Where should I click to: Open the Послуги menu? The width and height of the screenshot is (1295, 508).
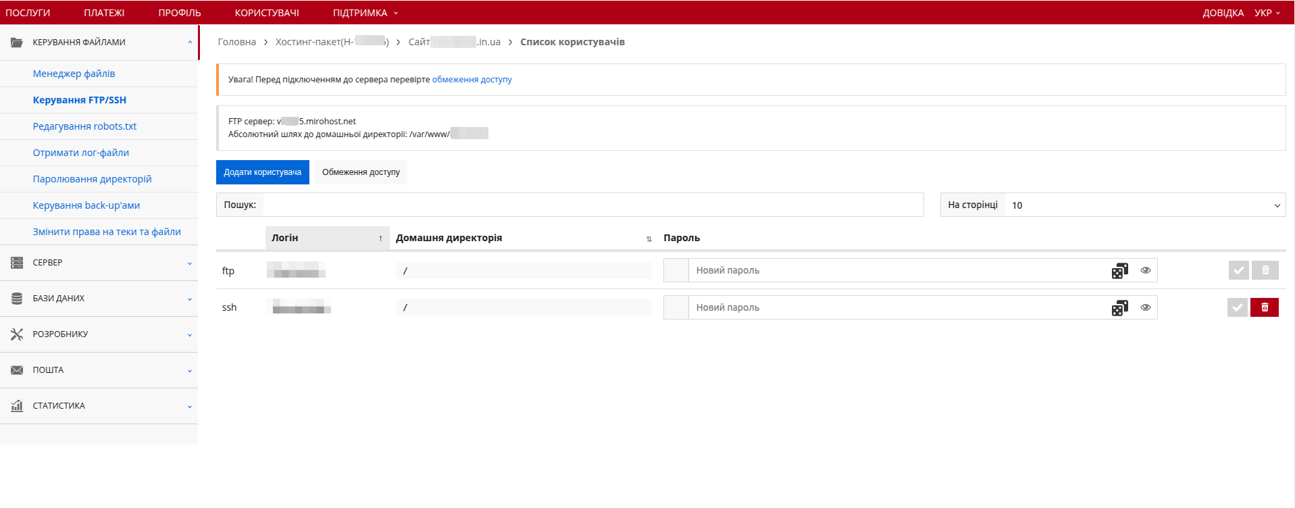coord(28,13)
